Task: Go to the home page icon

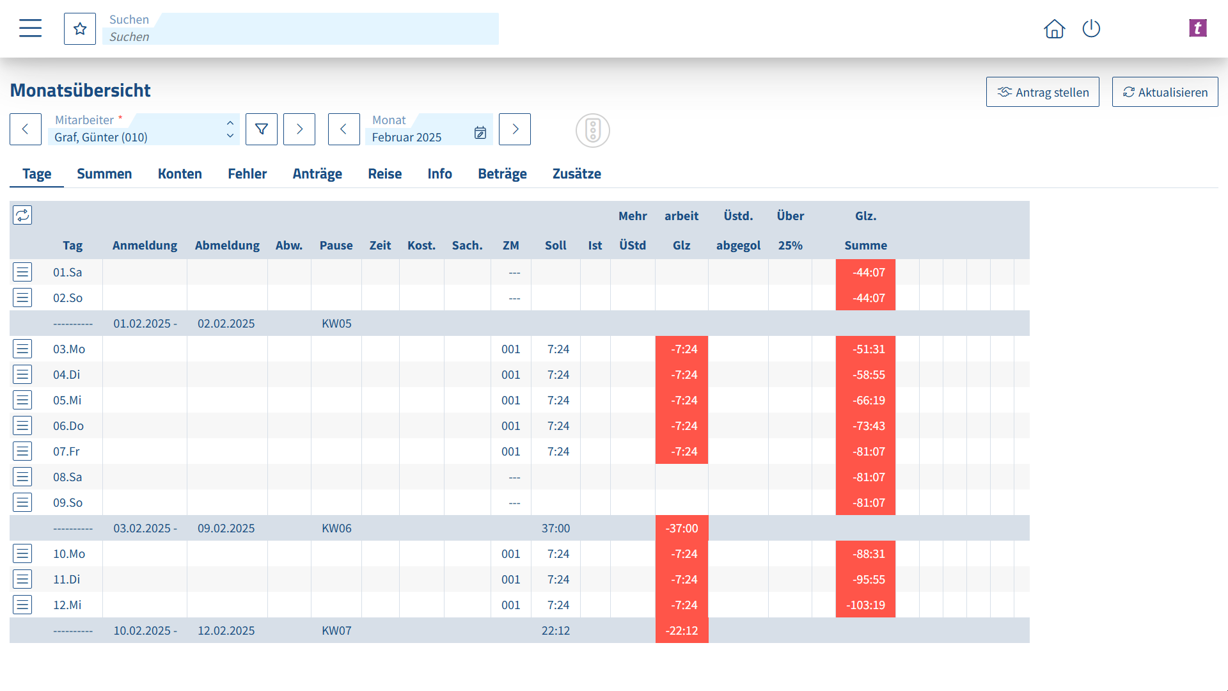Action: tap(1054, 29)
